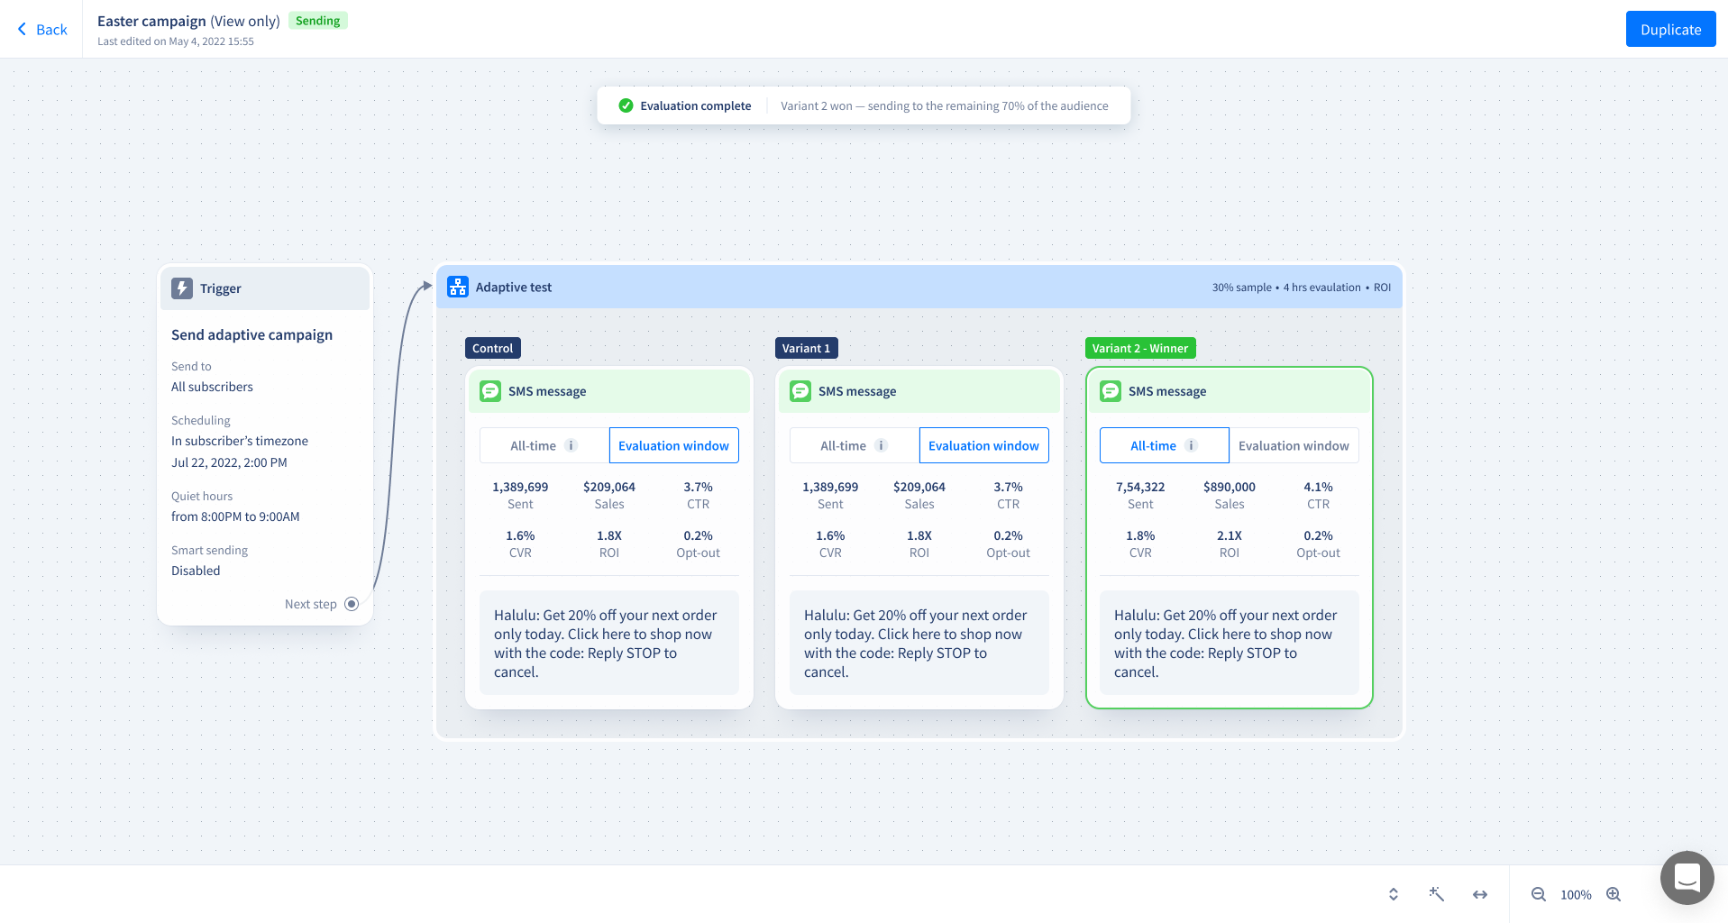Click the Variant 2 SMS message icon

(1111, 391)
